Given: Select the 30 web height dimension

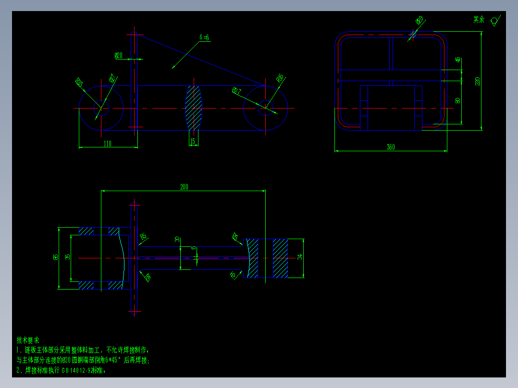Looking at the screenshot, I should (x=177, y=239).
